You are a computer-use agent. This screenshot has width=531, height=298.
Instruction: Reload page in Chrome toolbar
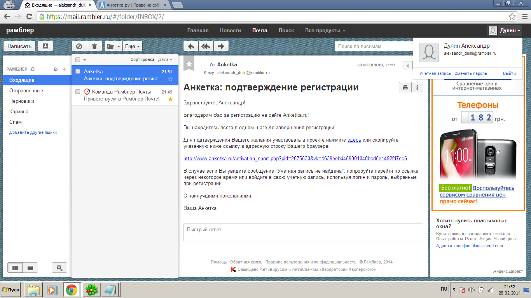pyautogui.click(x=29, y=17)
